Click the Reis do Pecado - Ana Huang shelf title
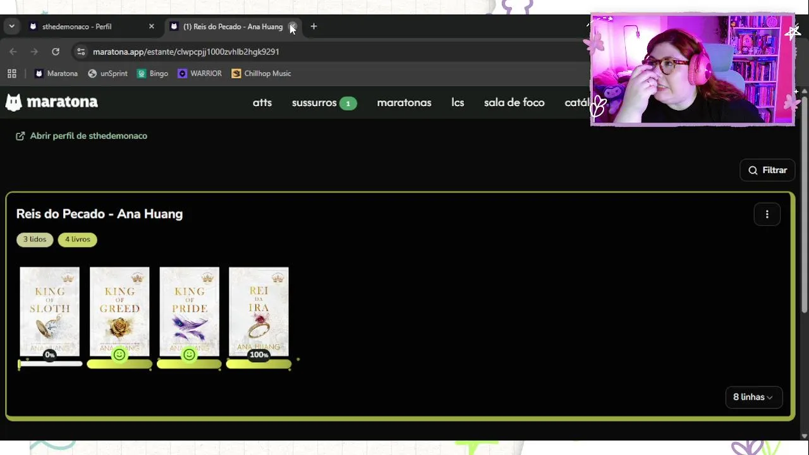 coord(99,214)
